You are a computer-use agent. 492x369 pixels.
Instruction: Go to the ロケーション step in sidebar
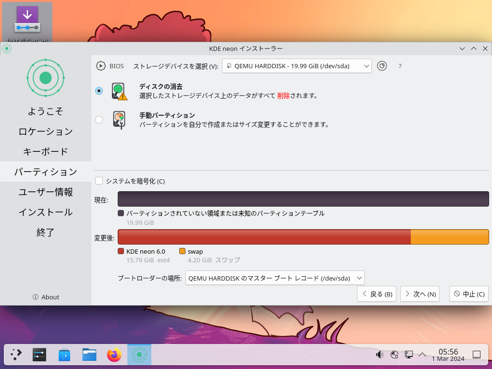pyautogui.click(x=46, y=131)
